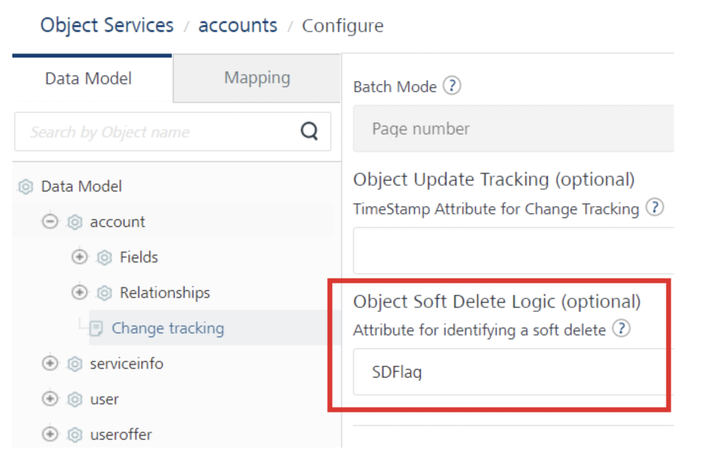
Task: Click the Batch Mode help icon
Action: (x=451, y=86)
